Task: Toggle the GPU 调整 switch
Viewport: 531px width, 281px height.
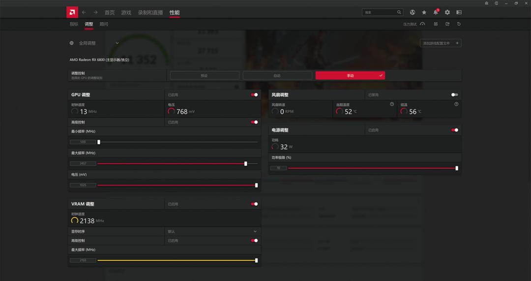Action: [x=254, y=95]
